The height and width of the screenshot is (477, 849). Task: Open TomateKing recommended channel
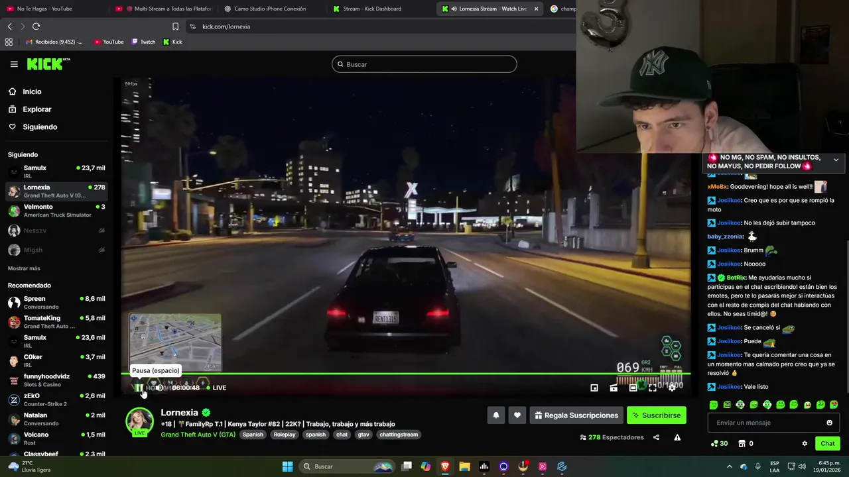pyautogui.click(x=56, y=322)
